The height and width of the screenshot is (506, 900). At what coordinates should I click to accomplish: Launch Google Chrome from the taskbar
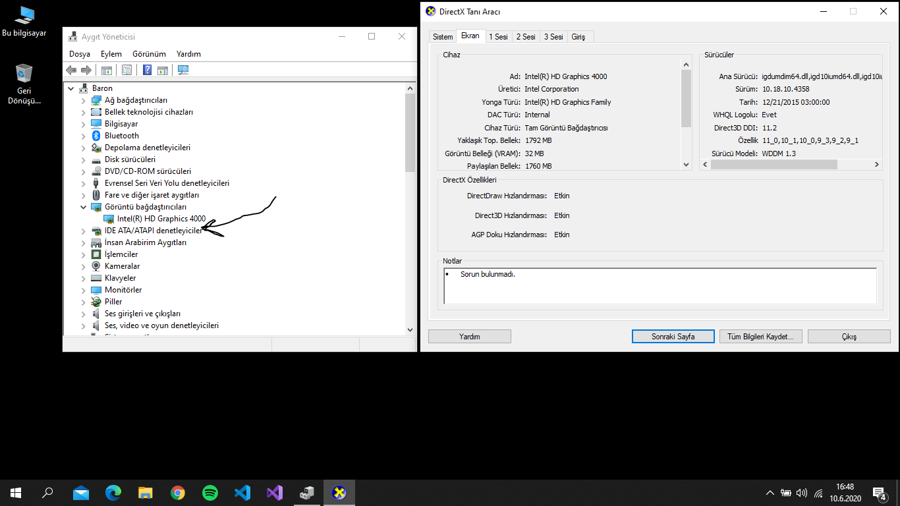pos(178,492)
